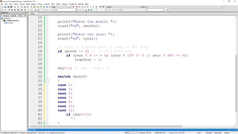
Task: Click the Undo toolbar icon
Action: tap(15, 7)
